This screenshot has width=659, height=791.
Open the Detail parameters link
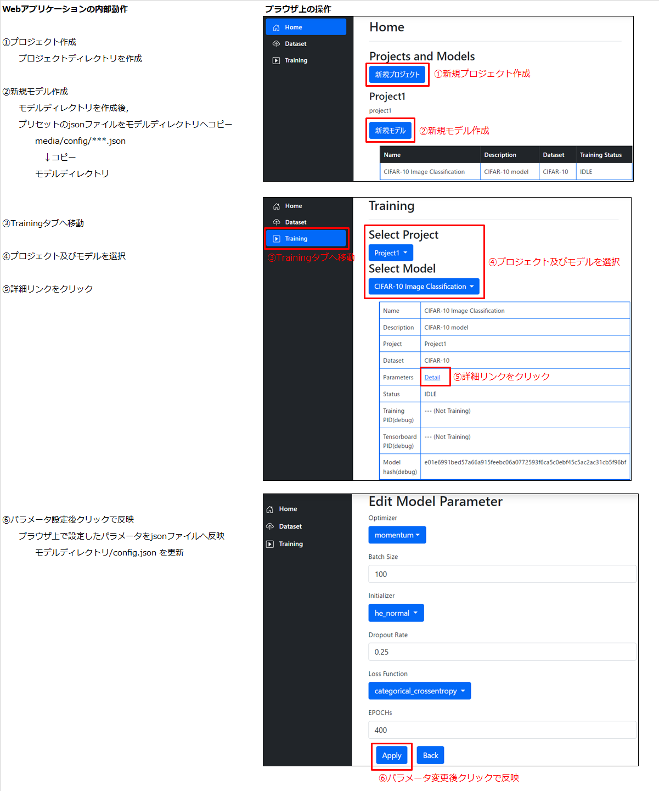(432, 378)
